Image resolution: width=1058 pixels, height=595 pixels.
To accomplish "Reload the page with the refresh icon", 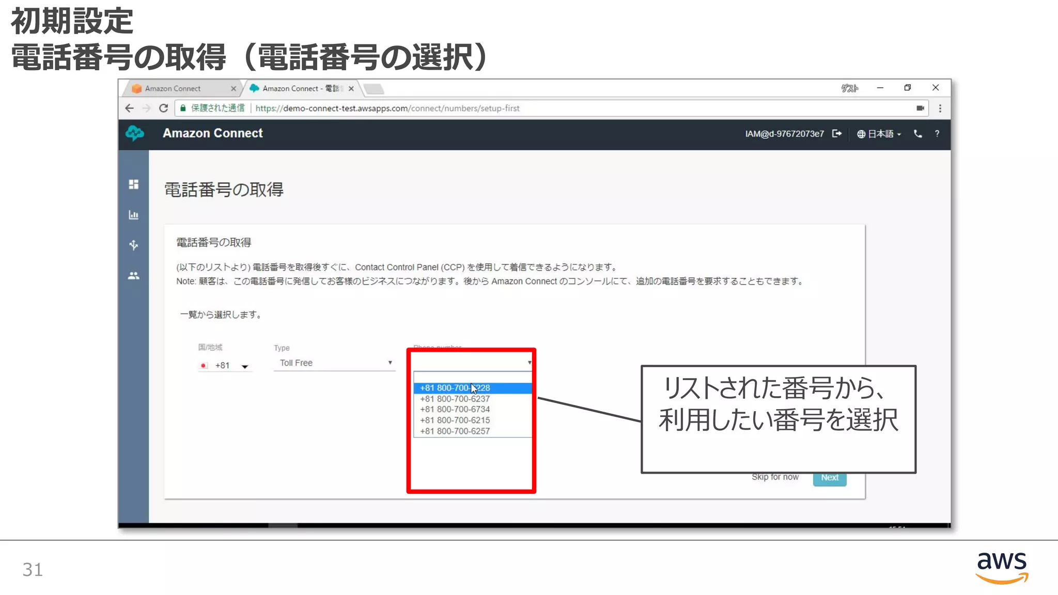I will tap(163, 108).
